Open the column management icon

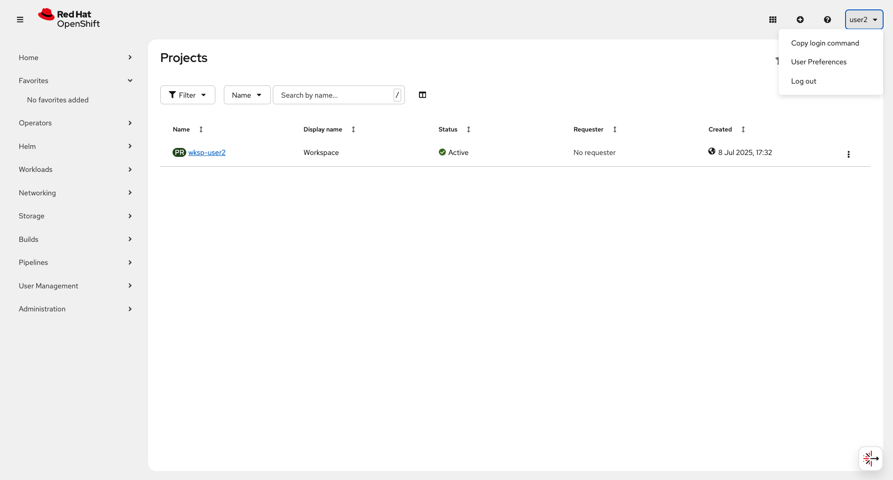click(x=422, y=94)
